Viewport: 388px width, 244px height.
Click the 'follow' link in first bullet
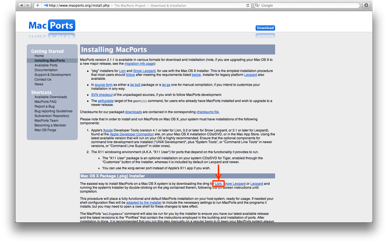pyautogui.click(x=130, y=75)
